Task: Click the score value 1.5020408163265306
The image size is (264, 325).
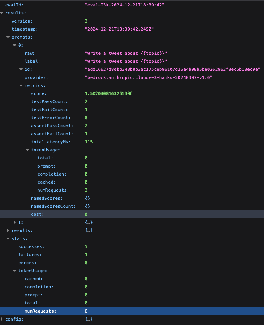Action: (x=109, y=94)
